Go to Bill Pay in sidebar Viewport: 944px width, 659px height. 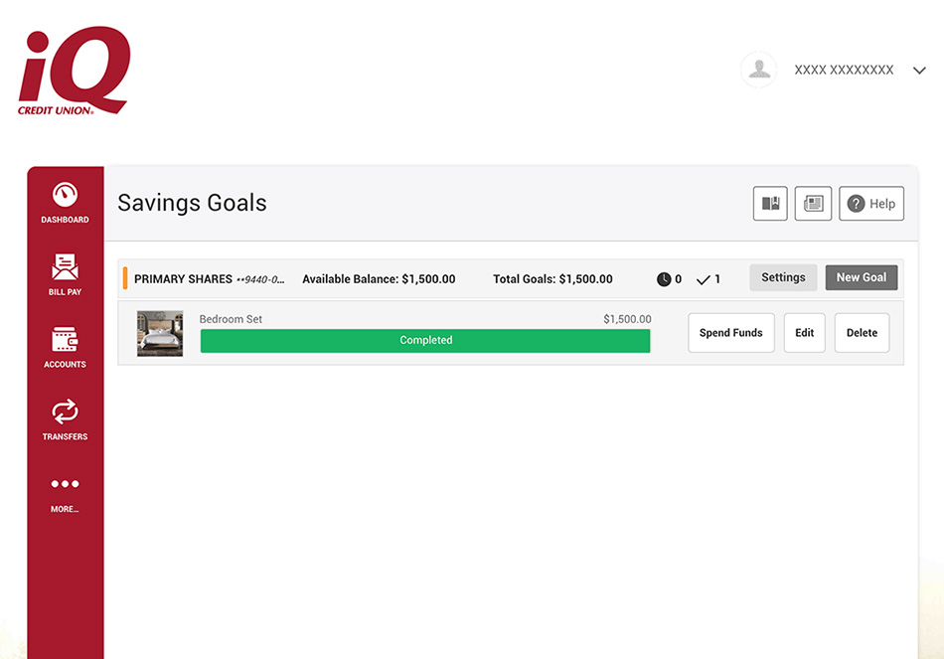tap(65, 267)
